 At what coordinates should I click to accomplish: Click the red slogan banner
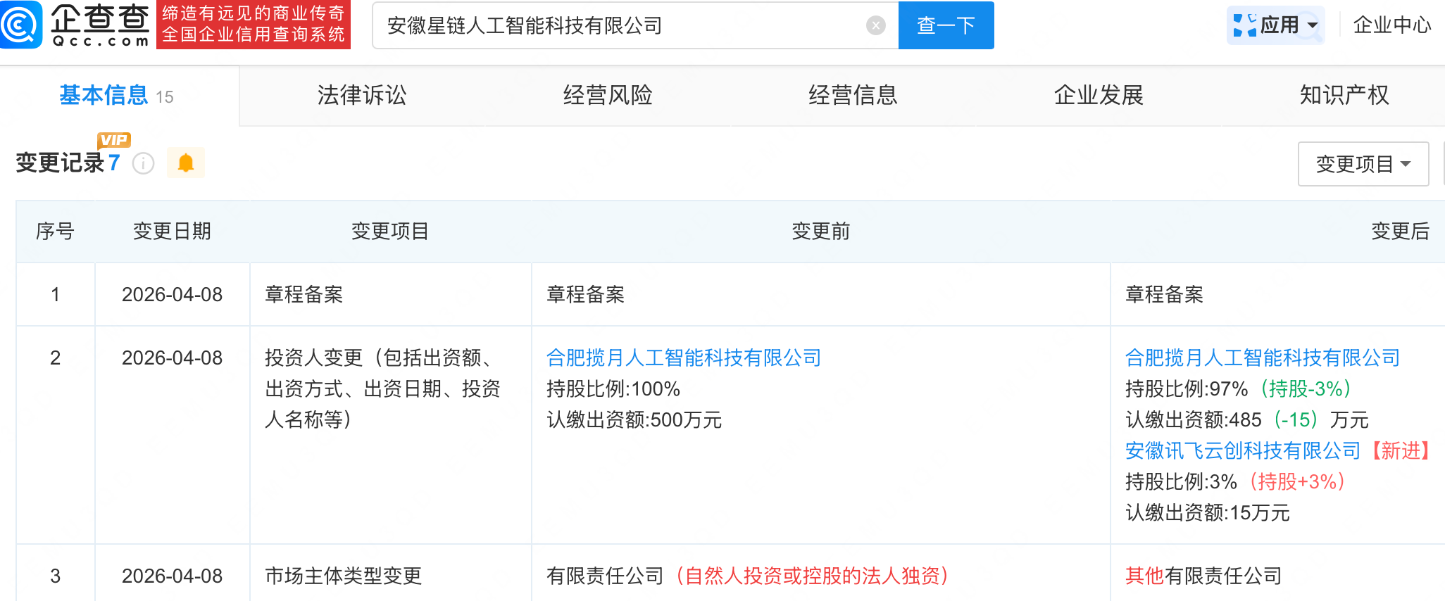coord(254,25)
